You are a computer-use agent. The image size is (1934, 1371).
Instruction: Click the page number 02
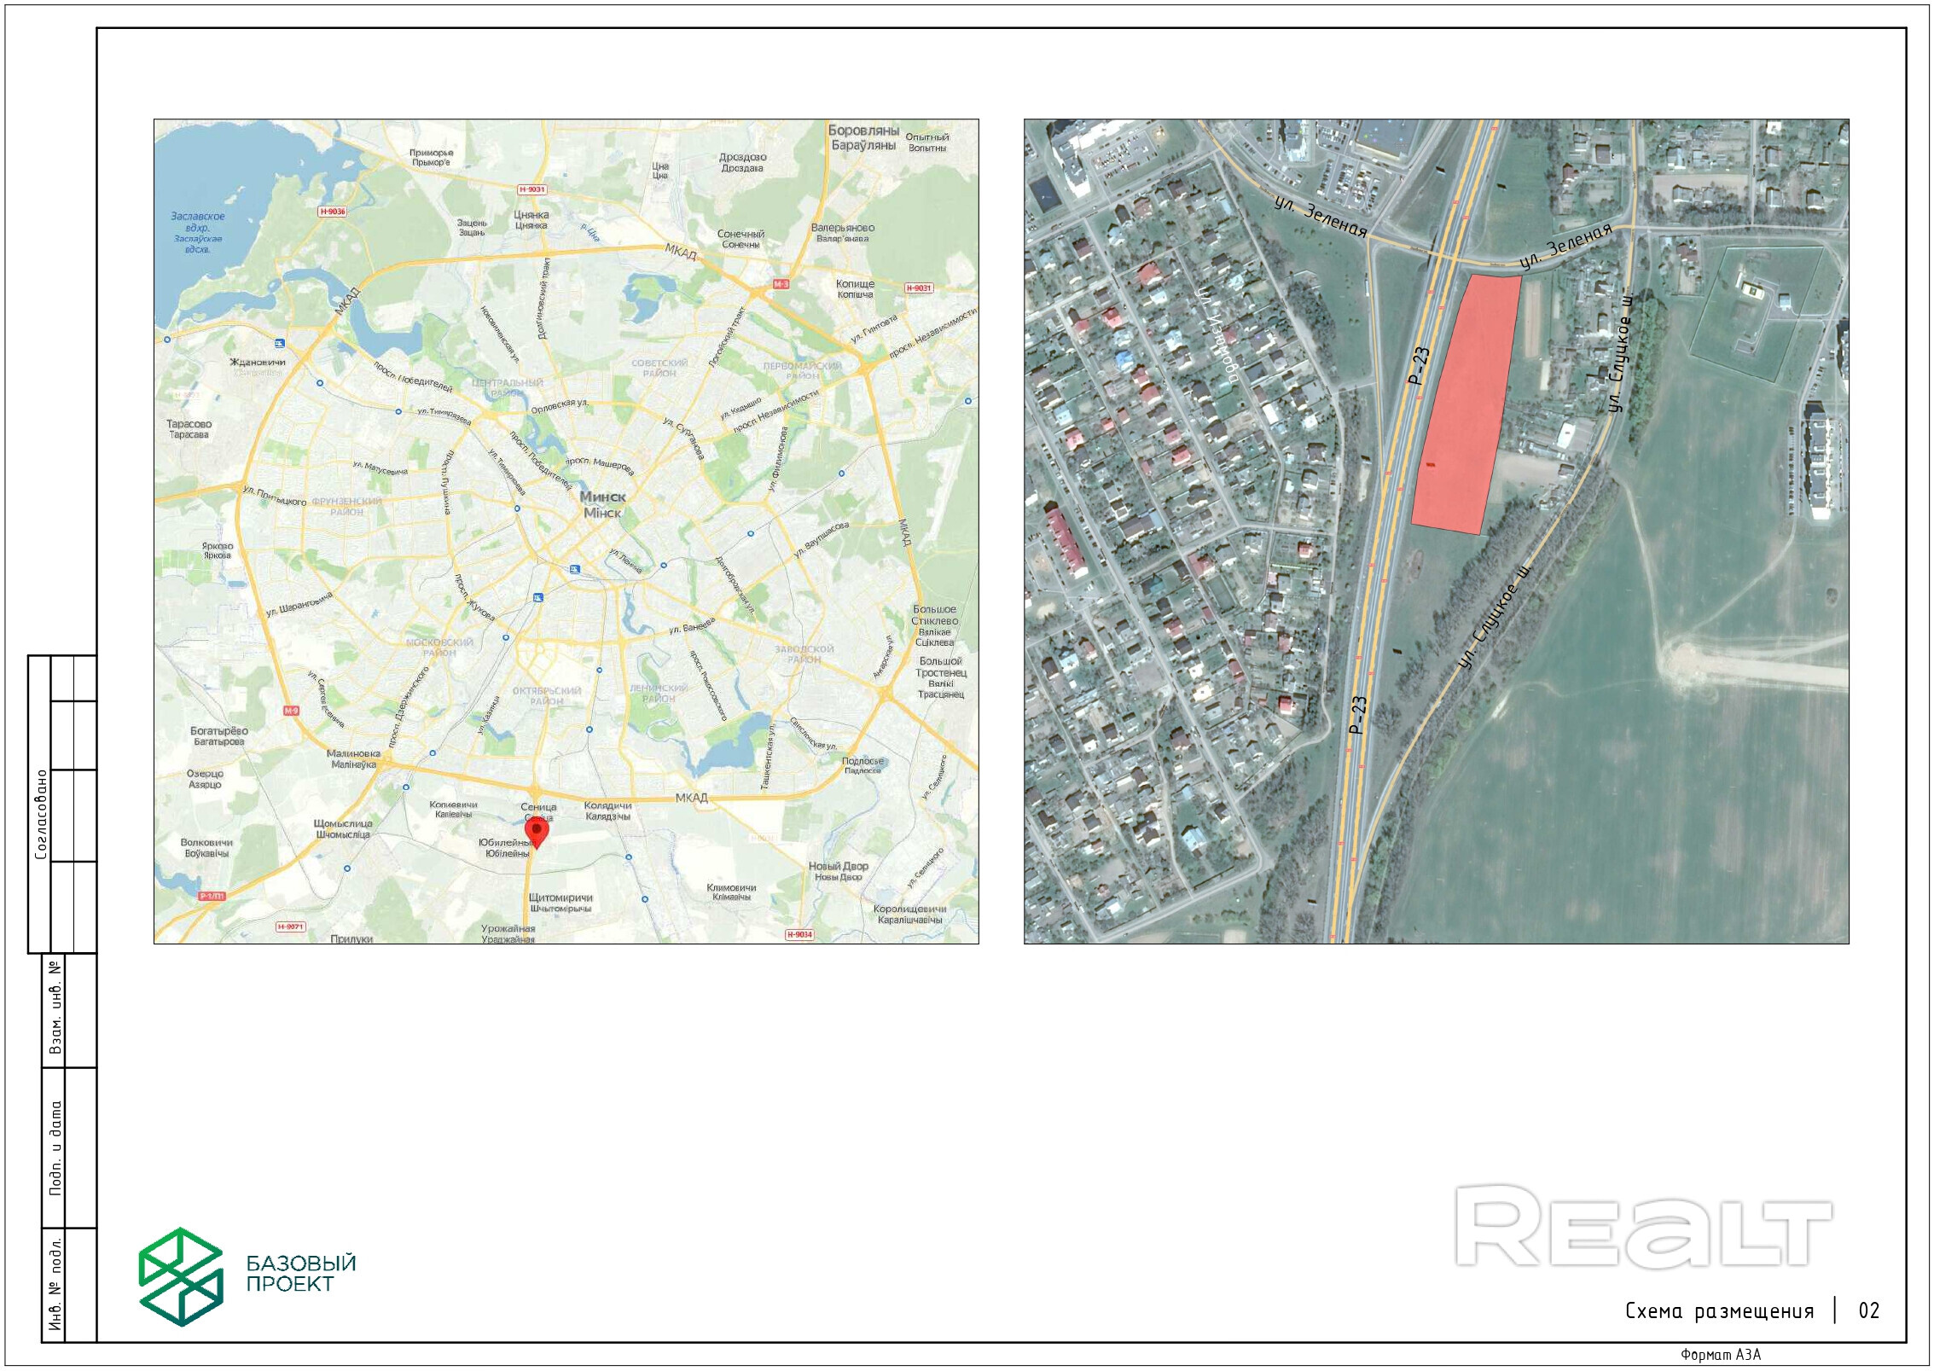[1868, 1310]
